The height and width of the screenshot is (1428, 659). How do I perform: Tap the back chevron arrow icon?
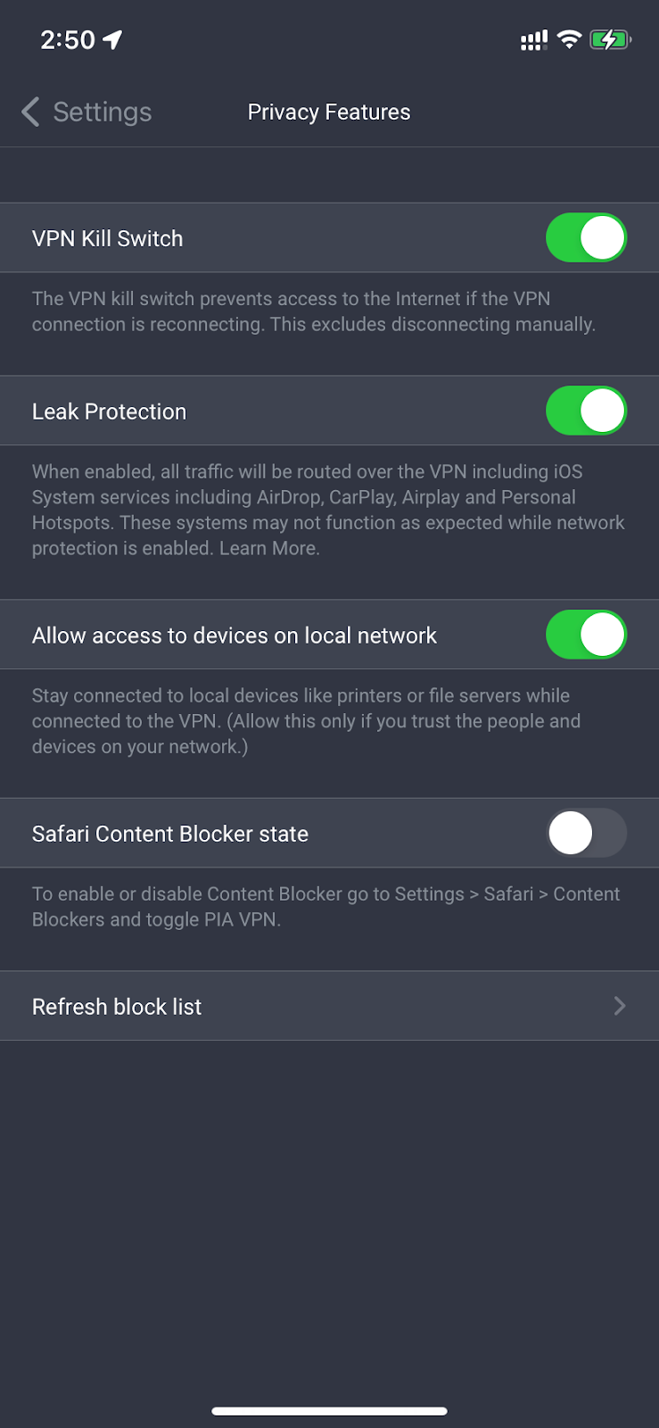(x=30, y=112)
